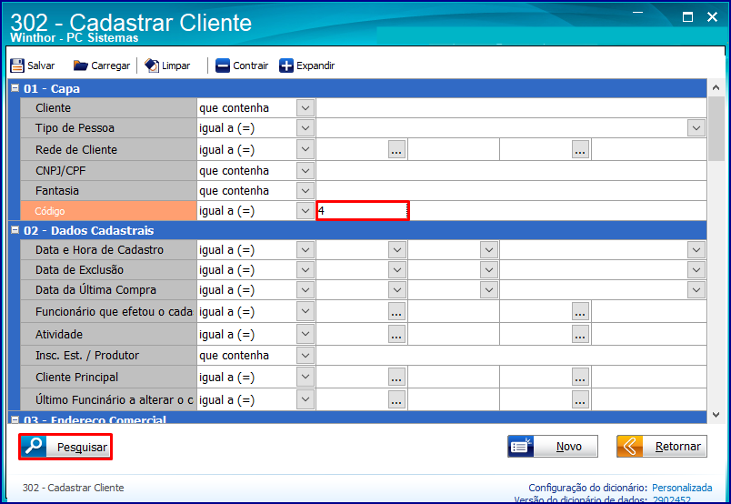Screen dimensions: 731x504
Task: Focus the CNPJ/CPF value input field
Action: pos(511,171)
